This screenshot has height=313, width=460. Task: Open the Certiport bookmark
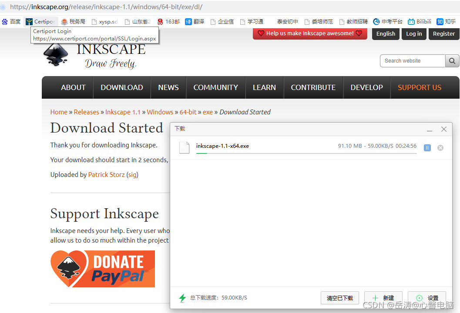[x=40, y=21]
